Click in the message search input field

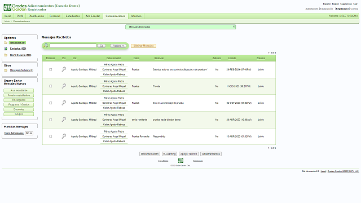coord(73,46)
